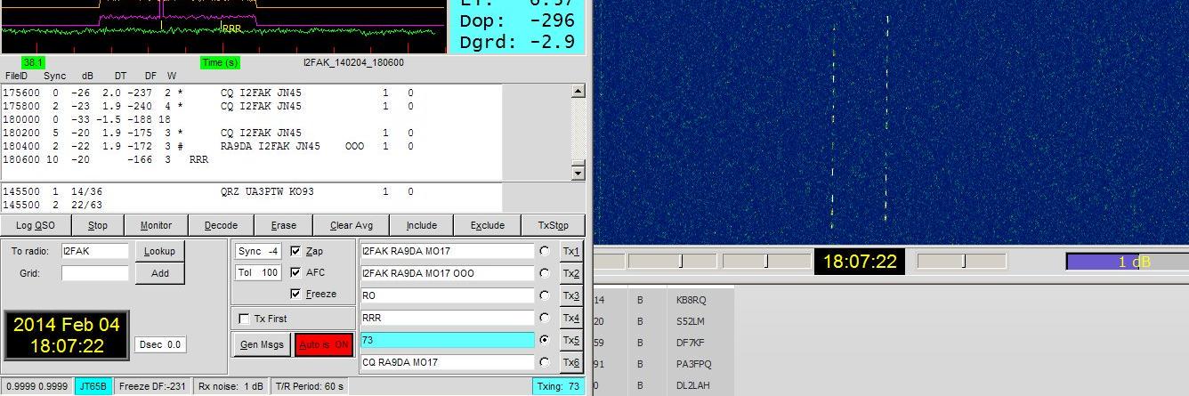
Task: Click Clear Avg button
Action: coord(352,225)
